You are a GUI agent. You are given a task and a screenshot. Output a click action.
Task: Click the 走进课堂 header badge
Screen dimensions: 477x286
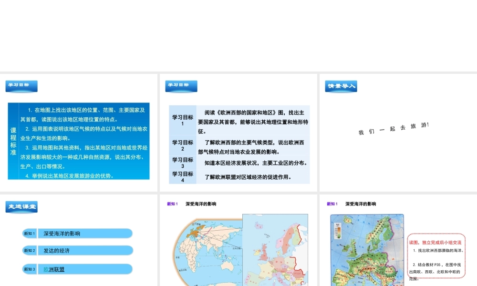point(21,207)
